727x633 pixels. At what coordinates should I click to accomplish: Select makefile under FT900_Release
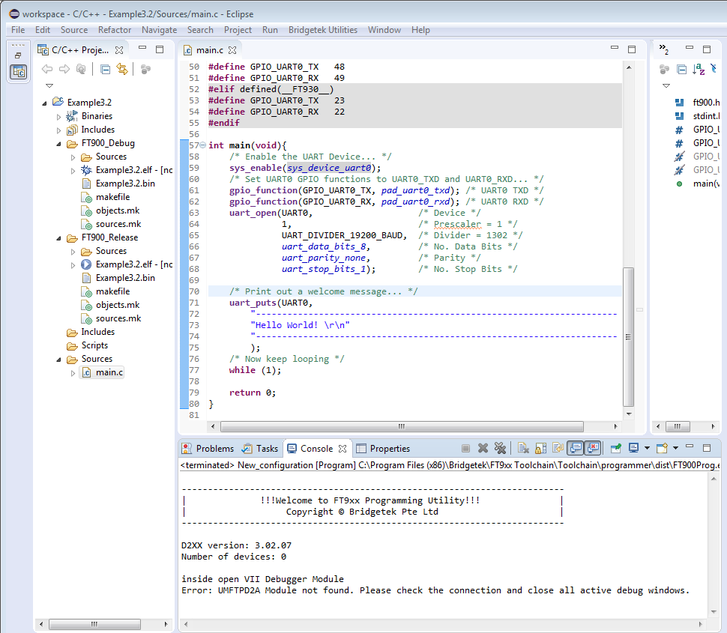tap(112, 291)
